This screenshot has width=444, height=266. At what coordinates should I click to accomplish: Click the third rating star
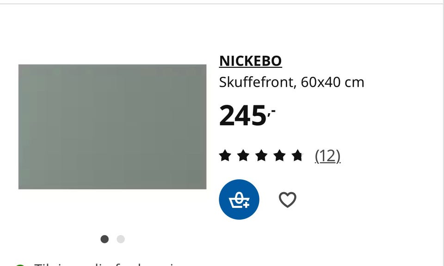point(261,156)
